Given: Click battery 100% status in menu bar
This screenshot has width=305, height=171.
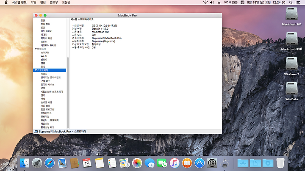Looking at the screenshot, I should point(230,3).
